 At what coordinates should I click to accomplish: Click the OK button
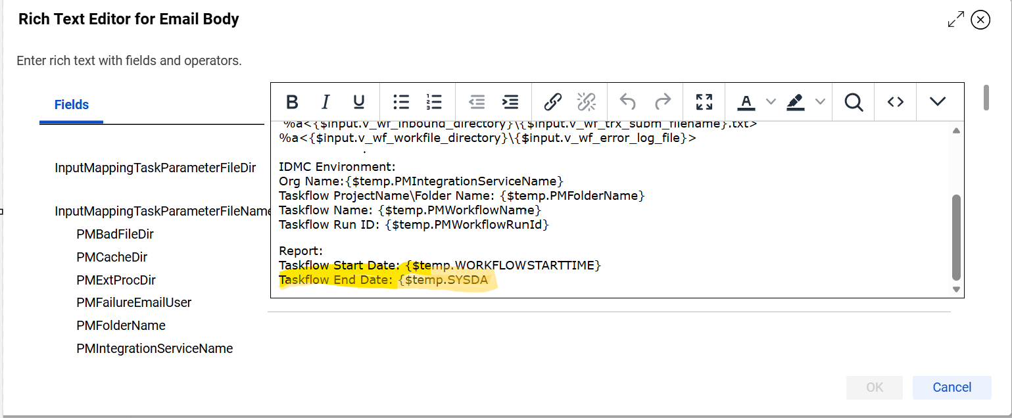875,388
